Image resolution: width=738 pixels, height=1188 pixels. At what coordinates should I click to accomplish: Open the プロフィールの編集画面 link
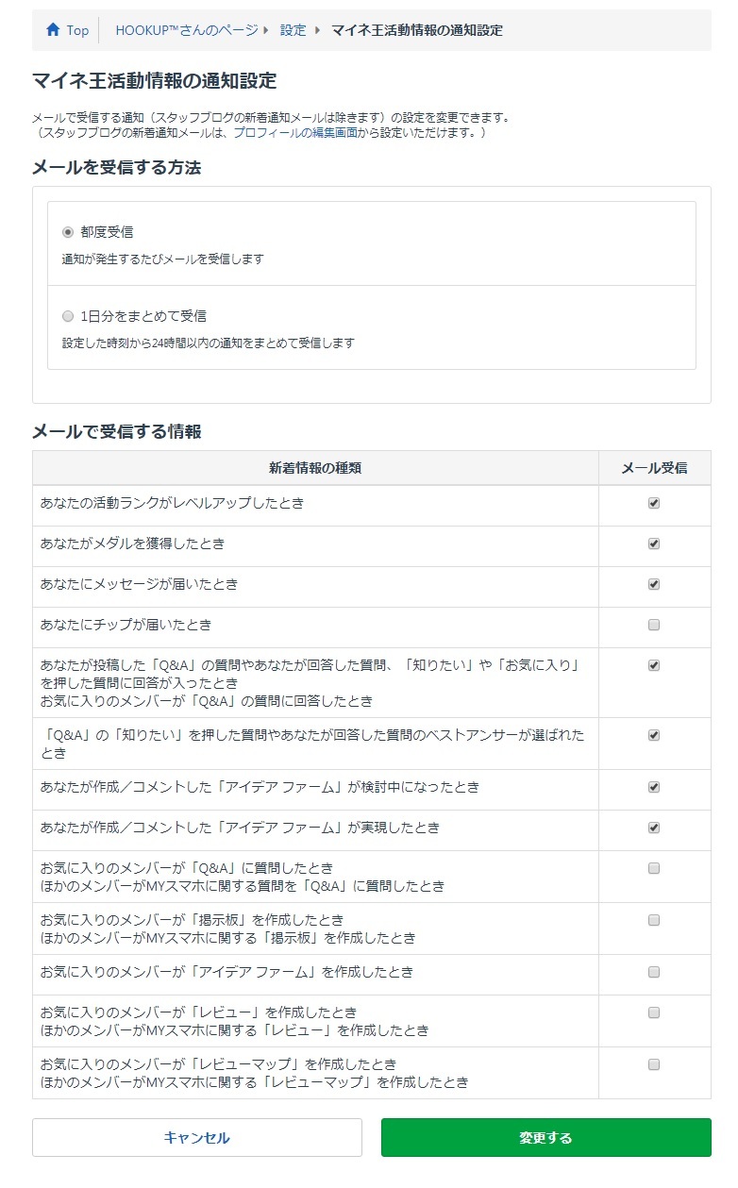[x=295, y=133]
